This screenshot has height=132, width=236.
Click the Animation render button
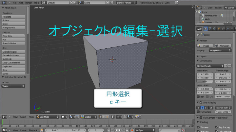pyautogui.click(x=223, y=46)
